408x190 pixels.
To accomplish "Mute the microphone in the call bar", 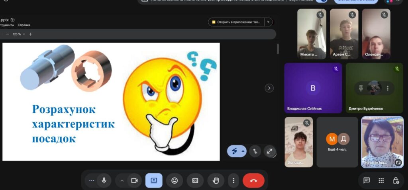I will 104,180.
